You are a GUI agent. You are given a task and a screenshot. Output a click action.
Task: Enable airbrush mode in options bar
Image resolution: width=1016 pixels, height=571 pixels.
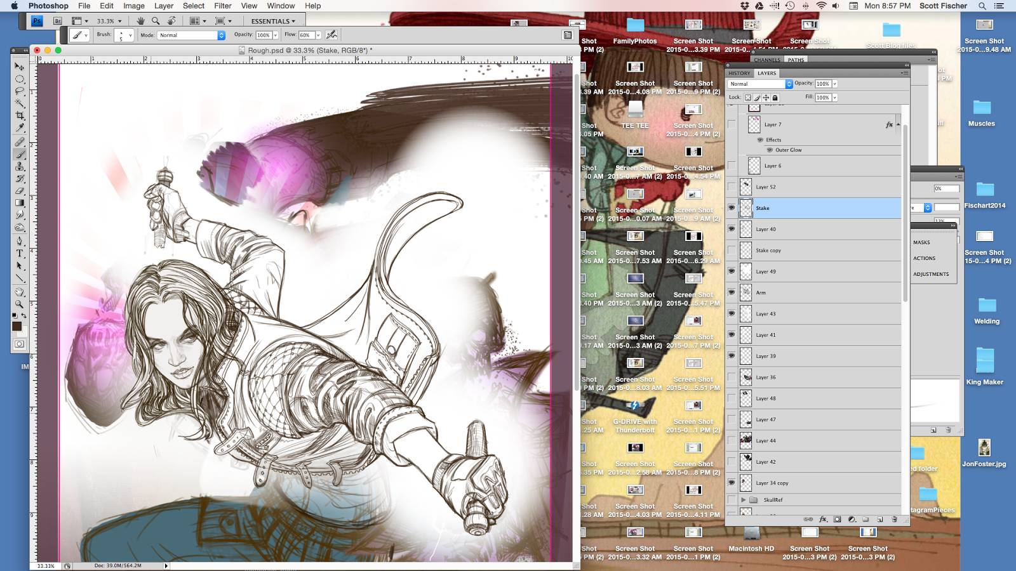(331, 35)
